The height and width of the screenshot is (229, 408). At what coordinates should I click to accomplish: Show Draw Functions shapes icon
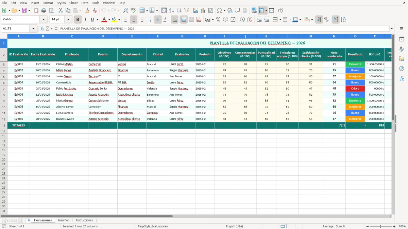coord(281,11)
